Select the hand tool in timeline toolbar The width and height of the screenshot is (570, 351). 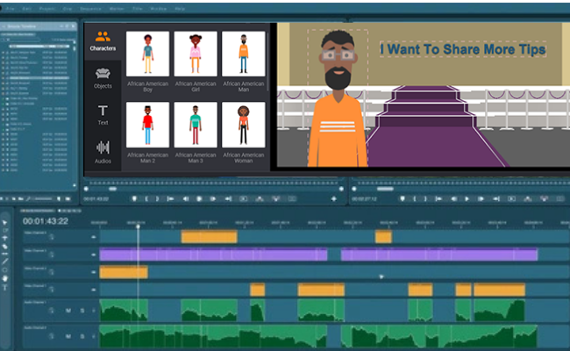click(x=6, y=278)
